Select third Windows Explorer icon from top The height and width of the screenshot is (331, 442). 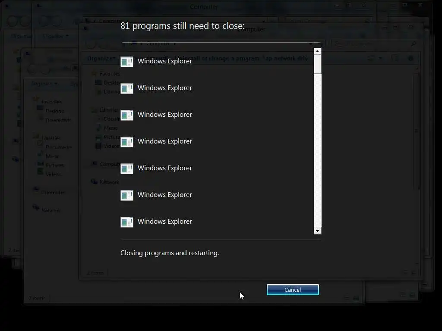pyautogui.click(x=127, y=115)
